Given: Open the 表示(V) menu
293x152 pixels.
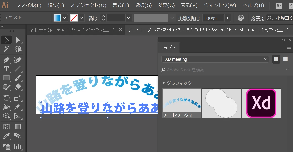Looking at the screenshot, I should pyautogui.click(x=189, y=5).
